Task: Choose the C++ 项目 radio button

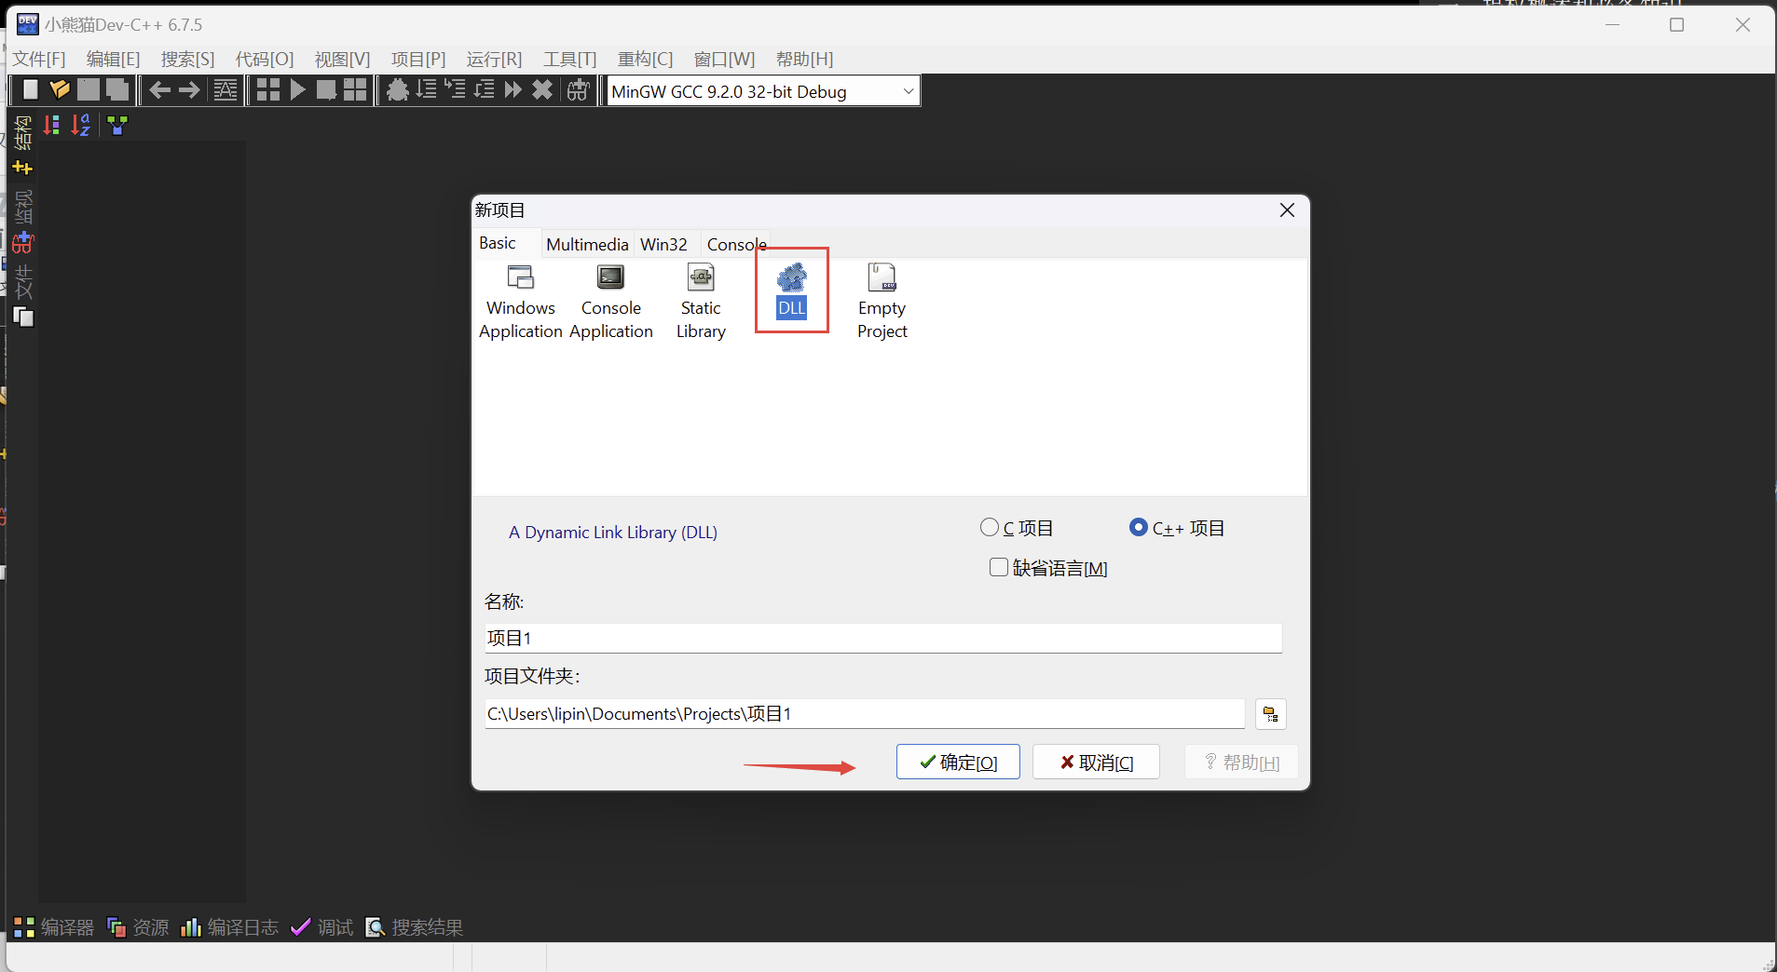Action: 1177,528
